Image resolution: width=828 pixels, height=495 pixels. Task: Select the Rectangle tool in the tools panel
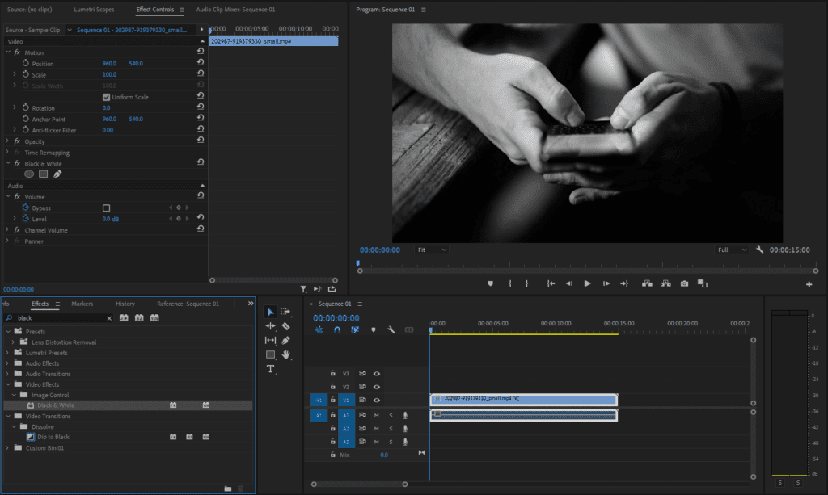coord(270,354)
